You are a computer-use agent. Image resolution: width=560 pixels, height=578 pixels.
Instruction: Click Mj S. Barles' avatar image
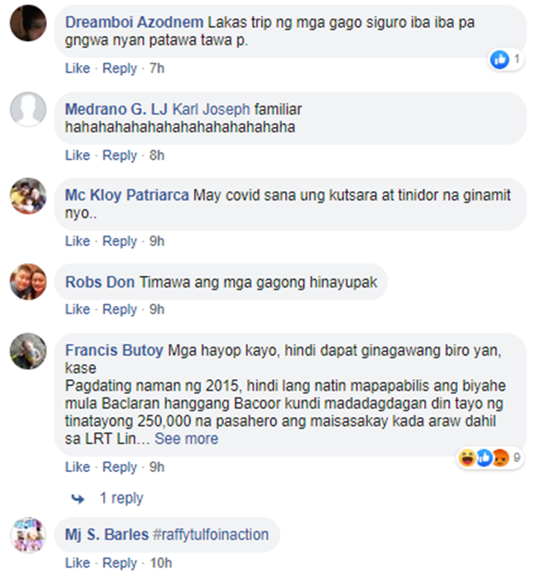pos(28,535)
